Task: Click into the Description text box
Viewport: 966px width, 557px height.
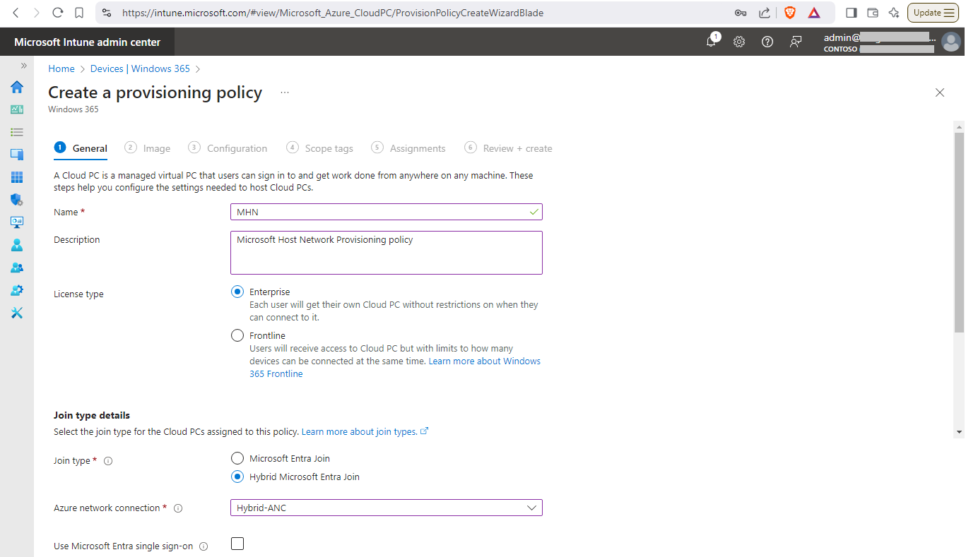Action: [x=387, y=253]
